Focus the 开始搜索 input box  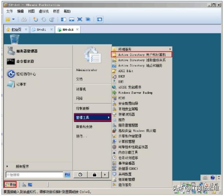(34, 175)
